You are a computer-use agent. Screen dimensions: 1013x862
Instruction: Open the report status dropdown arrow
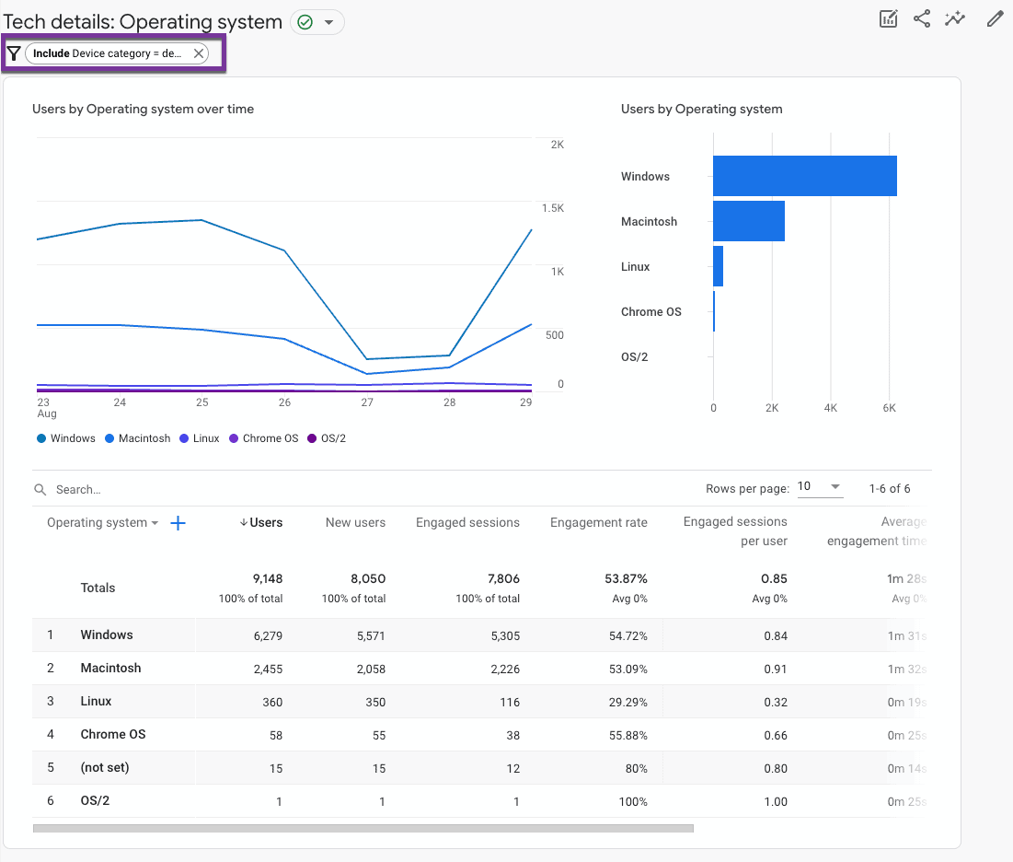point(328,23)
